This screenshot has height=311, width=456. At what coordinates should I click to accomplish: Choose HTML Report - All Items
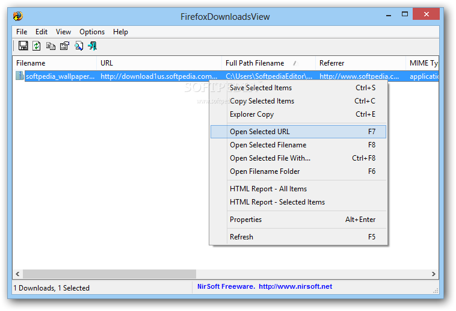click(298, 189)
